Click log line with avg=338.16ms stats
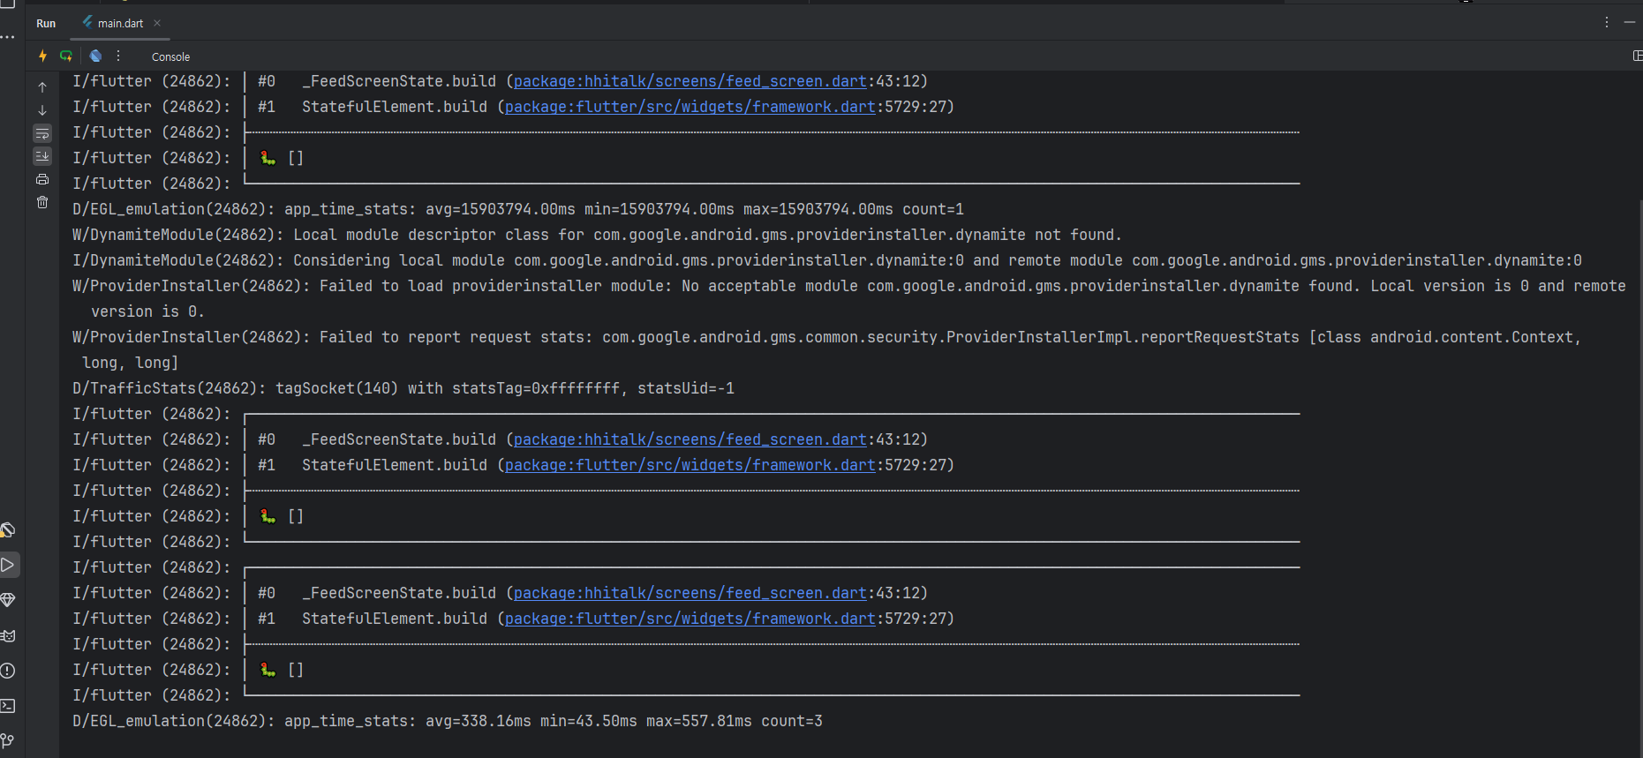The width and height of the screenshot is (1643, 758). pos(448,721)
